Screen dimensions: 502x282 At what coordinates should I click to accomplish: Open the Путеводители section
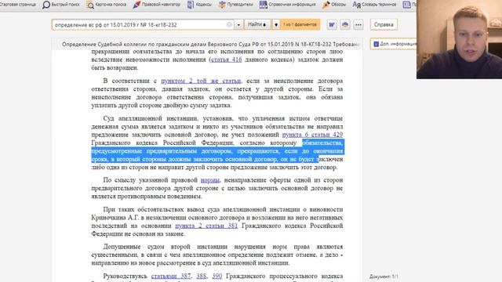(235, 5)
